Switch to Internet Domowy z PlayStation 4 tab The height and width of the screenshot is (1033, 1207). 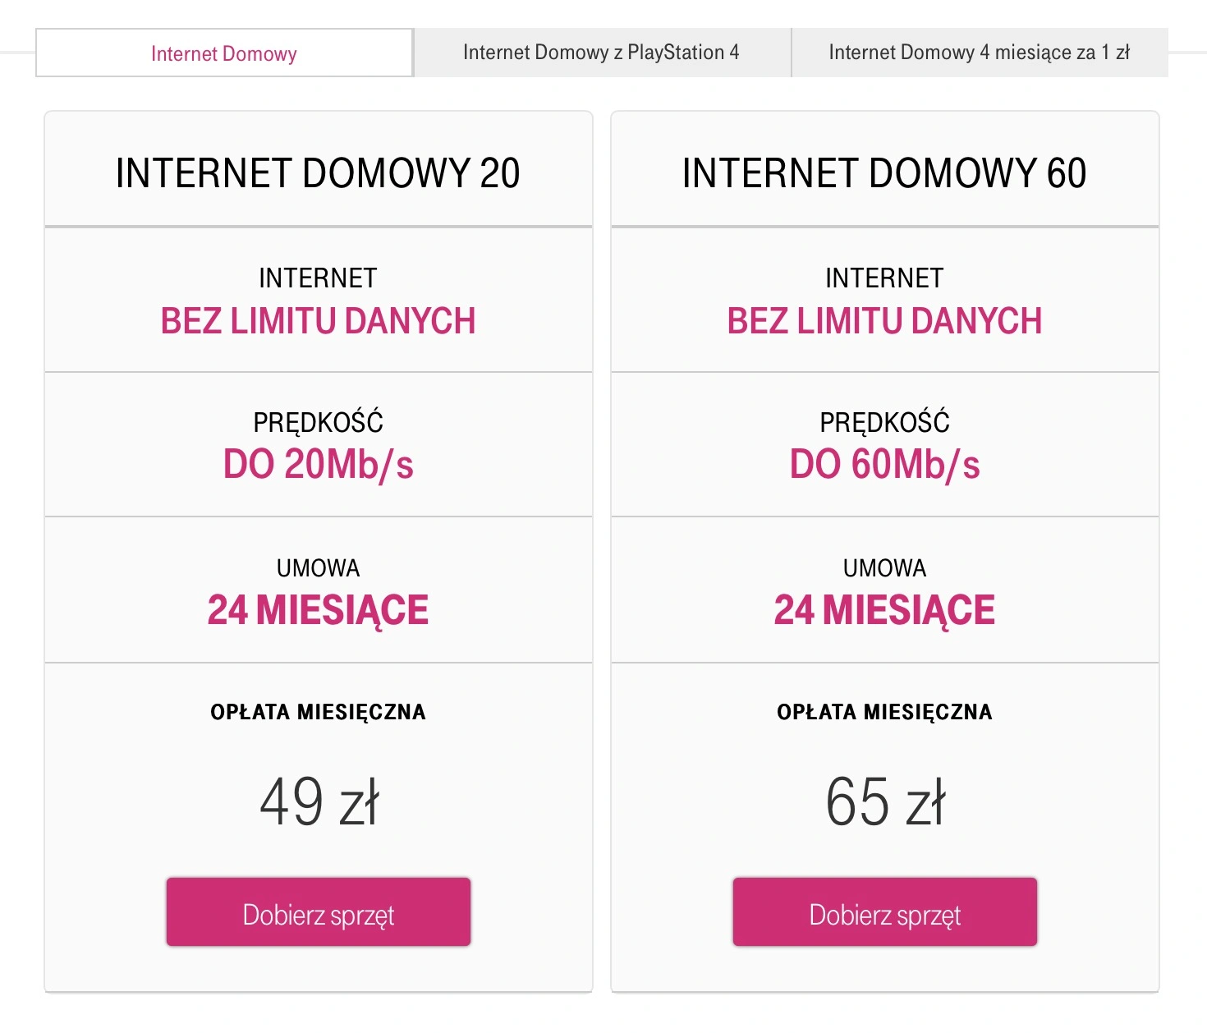click(x=602, y=53)
